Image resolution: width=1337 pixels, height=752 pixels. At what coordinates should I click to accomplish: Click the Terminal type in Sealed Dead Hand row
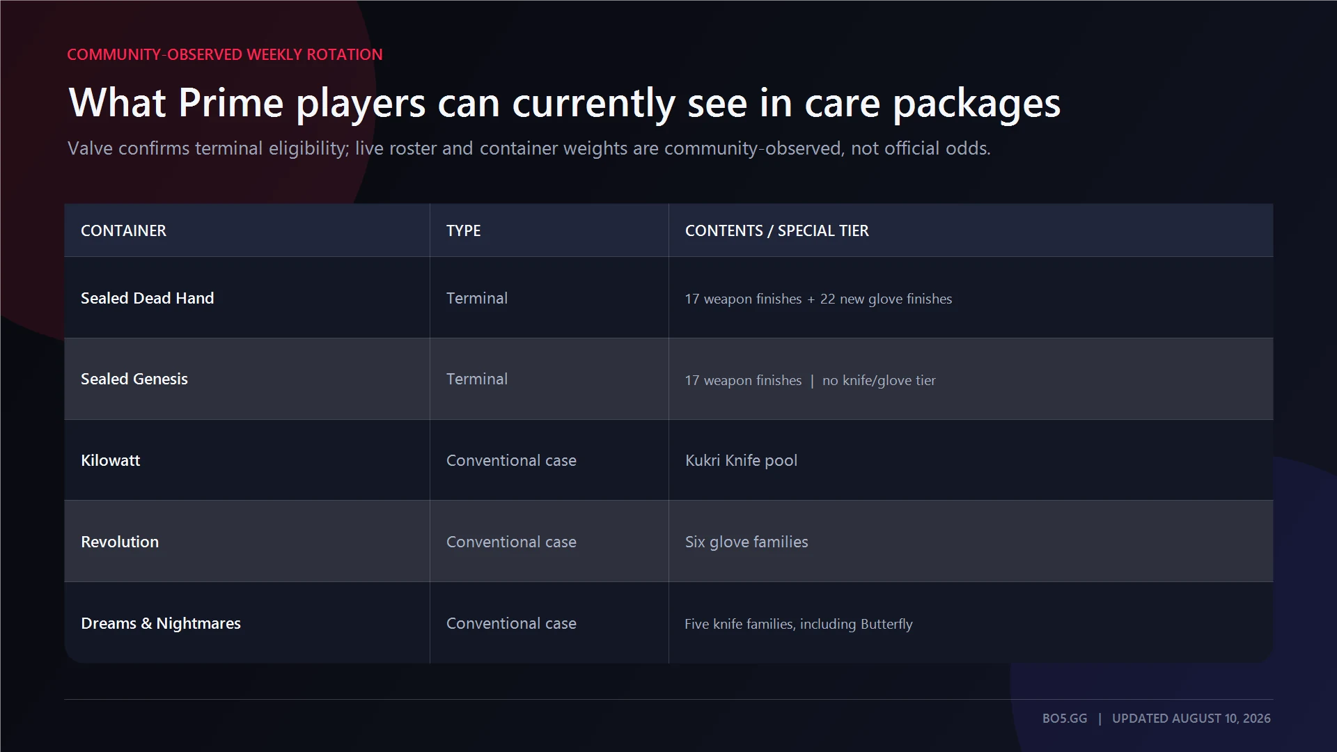(476, 298)
